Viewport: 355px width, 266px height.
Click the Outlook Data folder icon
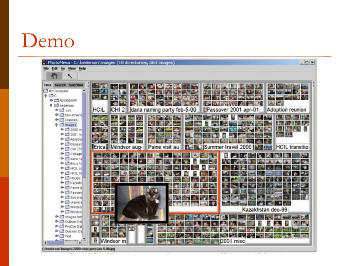pyautogui.click(x=62, y=222)
